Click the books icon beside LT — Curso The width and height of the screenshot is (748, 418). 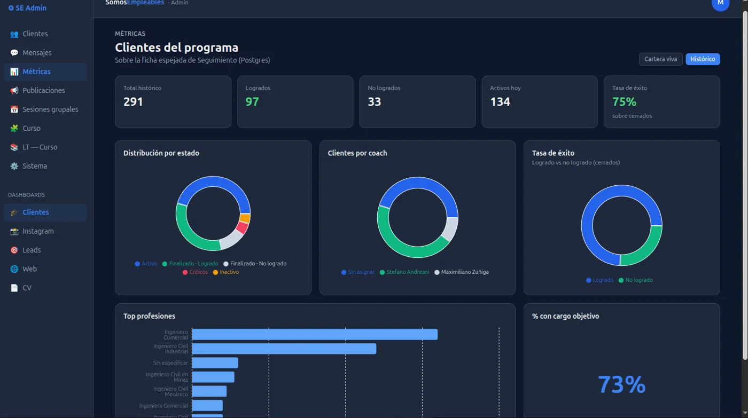(x=14, y=147)
